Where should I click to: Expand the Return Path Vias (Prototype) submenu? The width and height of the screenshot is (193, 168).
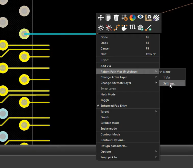[x=128, y=72]
